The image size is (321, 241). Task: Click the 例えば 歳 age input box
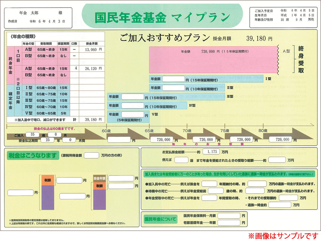tap(181, 160)
